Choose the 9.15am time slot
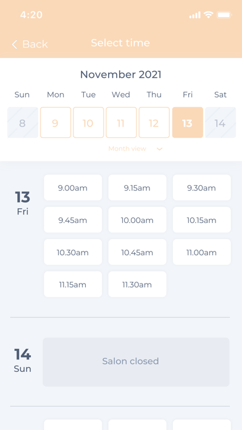Image resolution: width=242 pixels, height=430 pixels. pyautogui.click(x=137, y=188)
